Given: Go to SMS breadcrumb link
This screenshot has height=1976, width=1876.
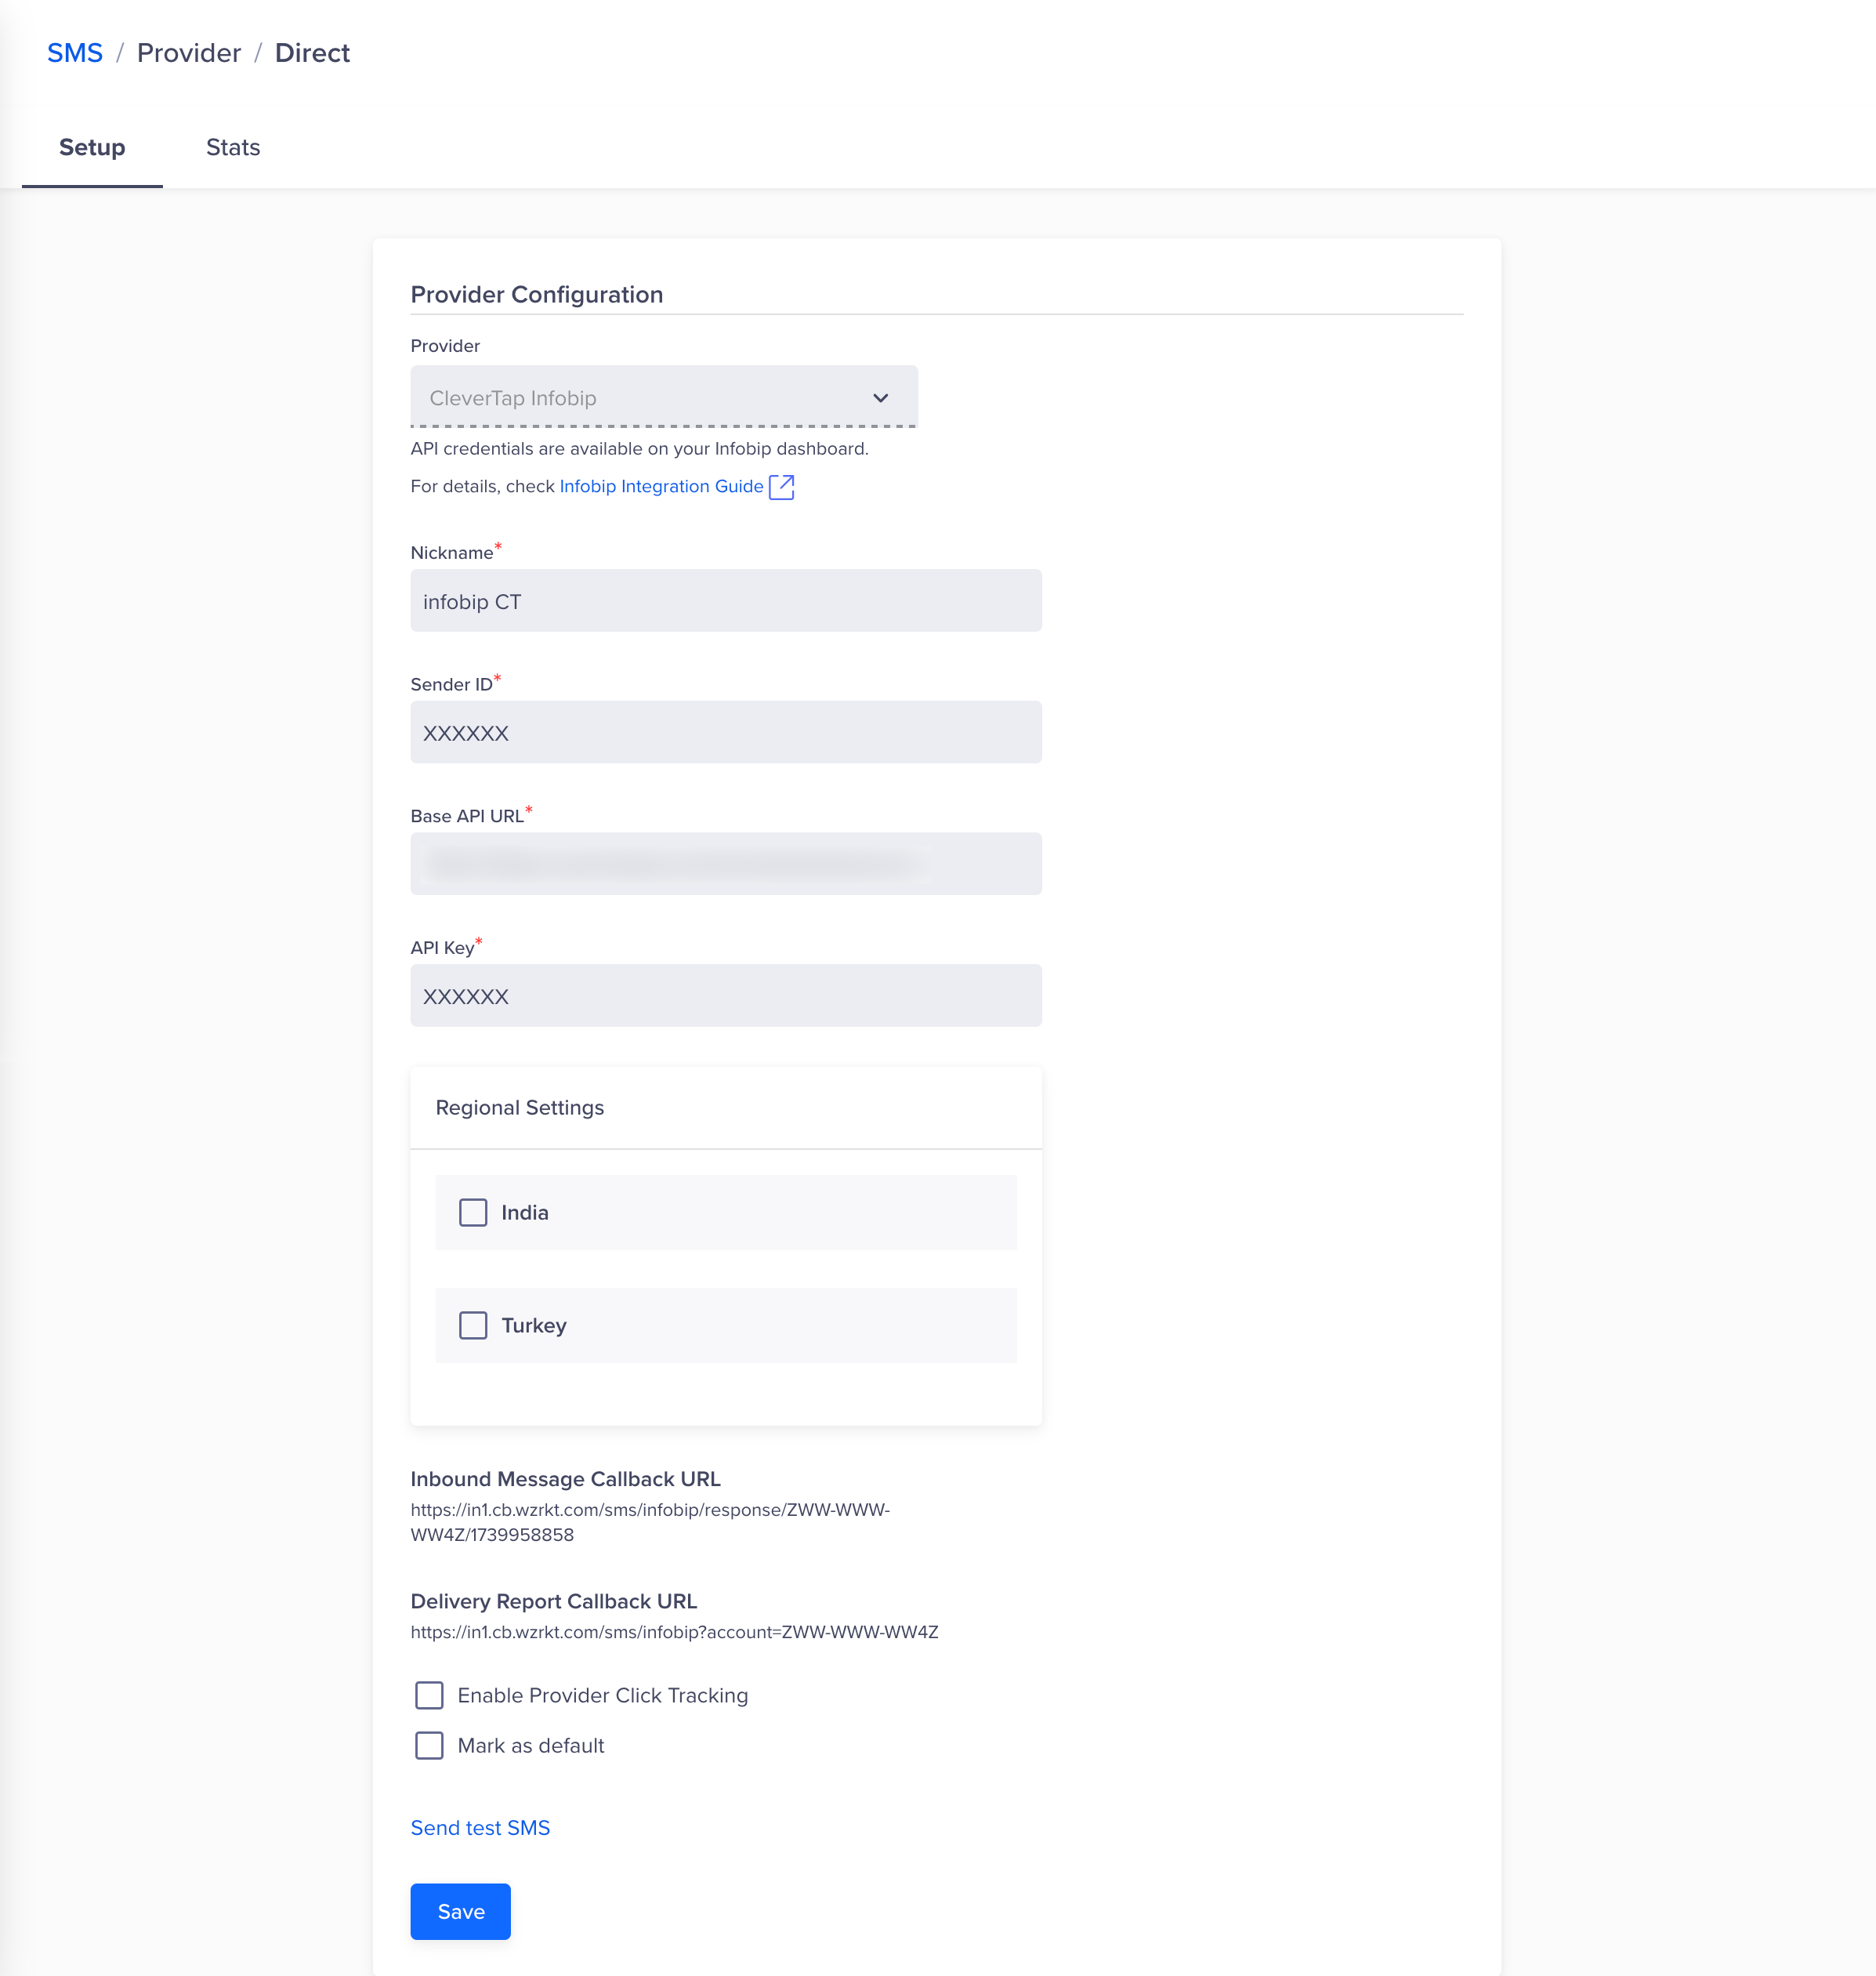Looking at the screenshot, I should click(75, 53).
